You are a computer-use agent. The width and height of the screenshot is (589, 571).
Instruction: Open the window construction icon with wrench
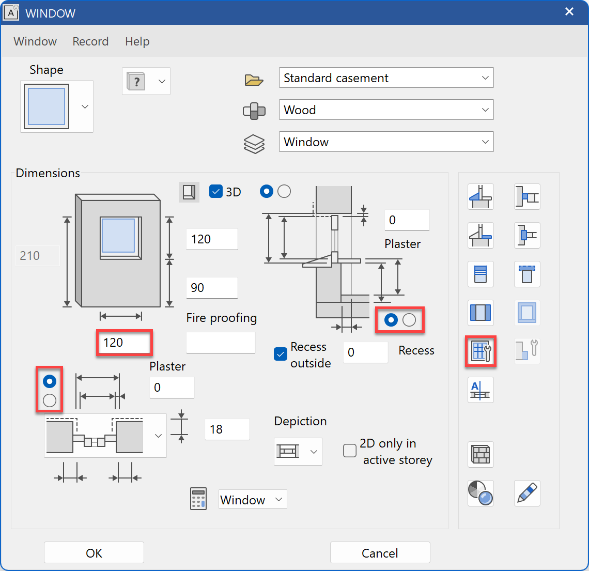pos(481,351)
